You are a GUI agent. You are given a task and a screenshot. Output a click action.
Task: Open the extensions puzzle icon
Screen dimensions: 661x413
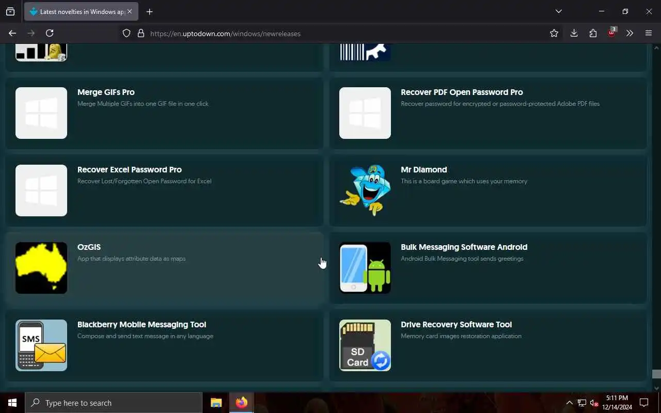click(593, 33)
